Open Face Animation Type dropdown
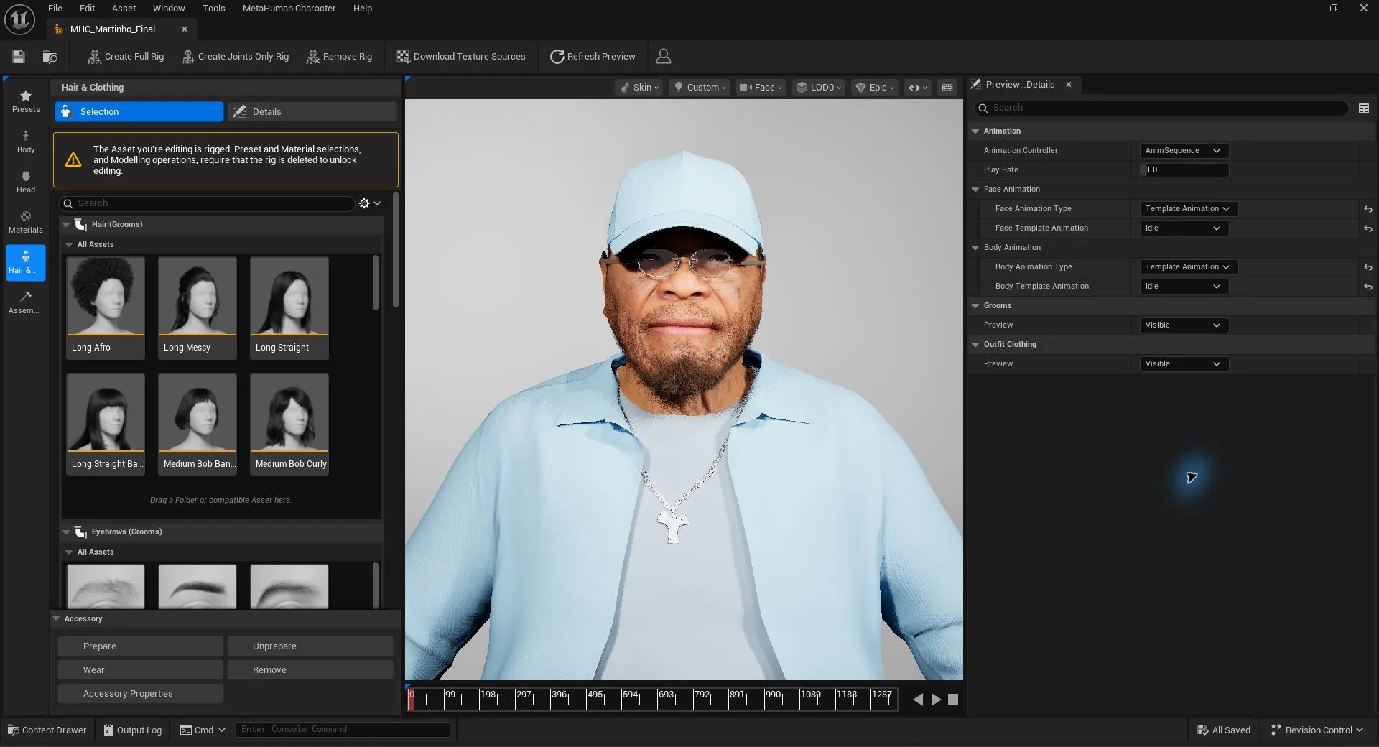The width and height of the screenshot is (1379, 747). [1189, 209]
